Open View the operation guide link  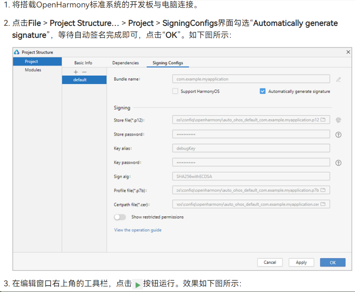pyautogui.click(x=138, y=230)
